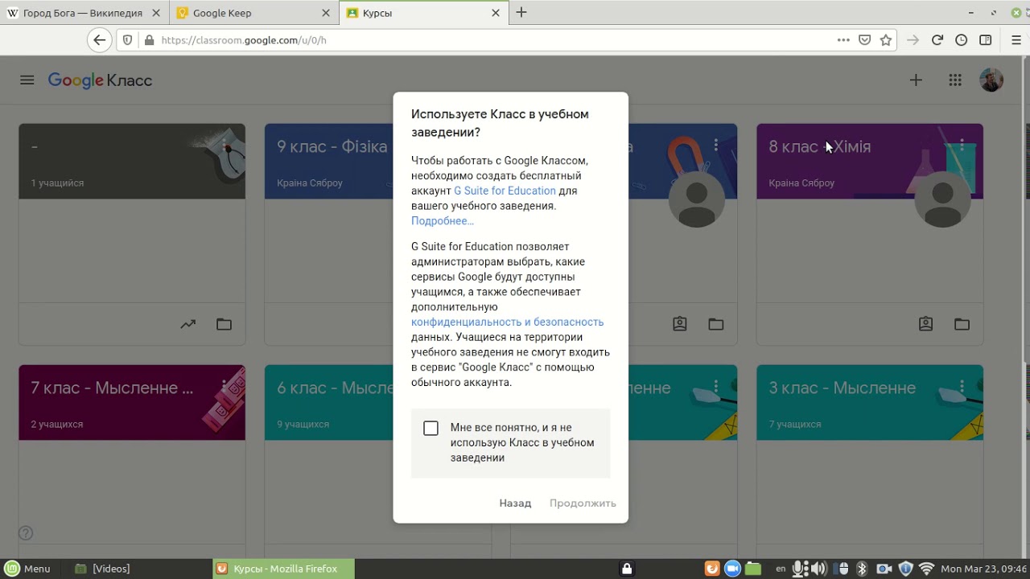1030x579 pixels.
Task: Open the 6 клас course title
Action: point(335,388)
